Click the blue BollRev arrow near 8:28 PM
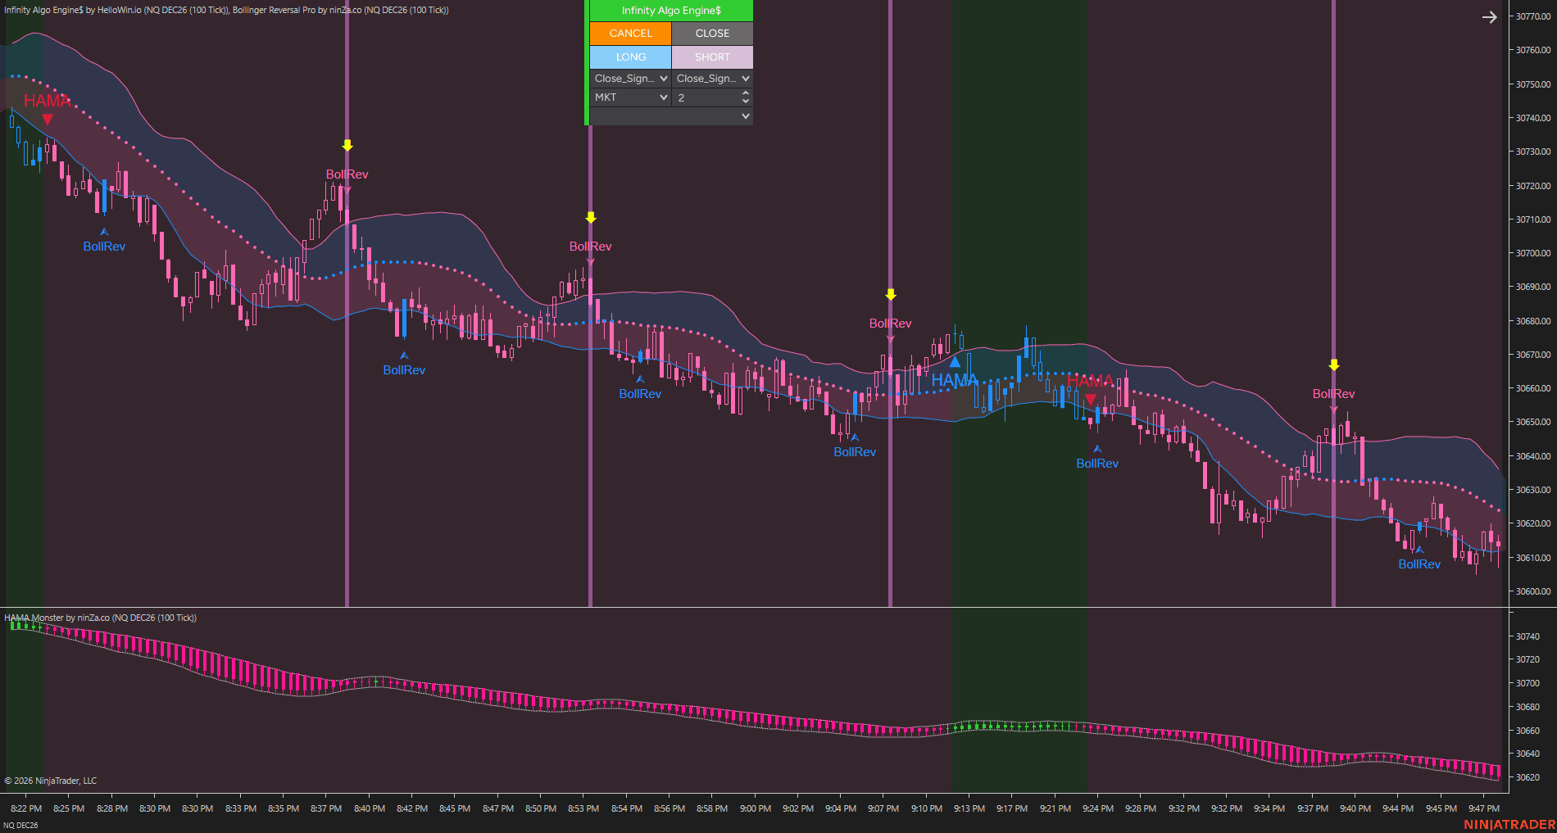The width and height of the screenshot is (1557, 833). 104,232
